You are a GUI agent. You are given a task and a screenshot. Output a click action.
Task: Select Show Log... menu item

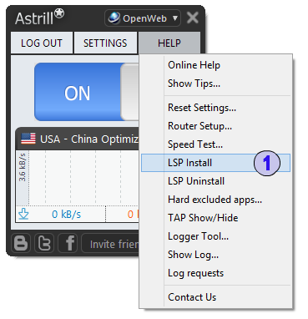215,255
